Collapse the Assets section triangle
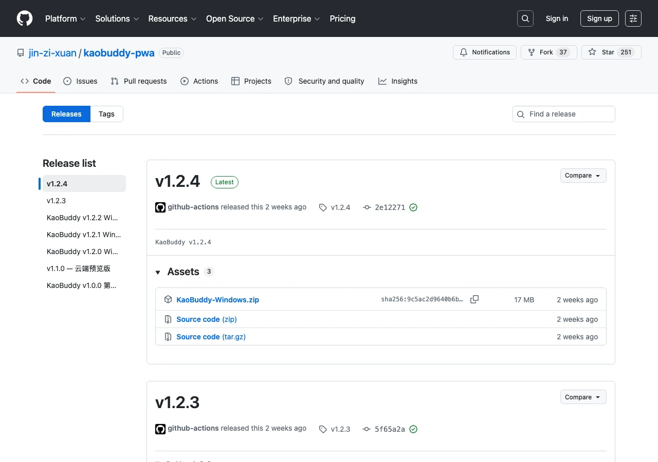This screenshot has height=462, width=658. click(x=158, y=272)
